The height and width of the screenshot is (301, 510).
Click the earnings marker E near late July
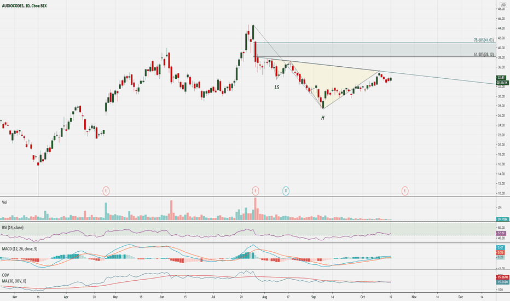coord(256,190)
